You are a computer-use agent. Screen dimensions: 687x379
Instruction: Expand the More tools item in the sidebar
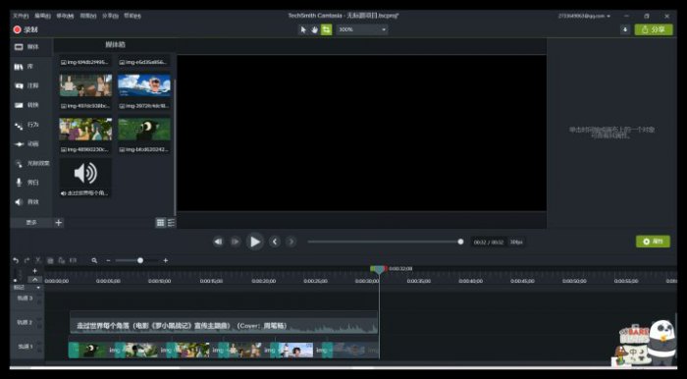[x=31, y=223]
